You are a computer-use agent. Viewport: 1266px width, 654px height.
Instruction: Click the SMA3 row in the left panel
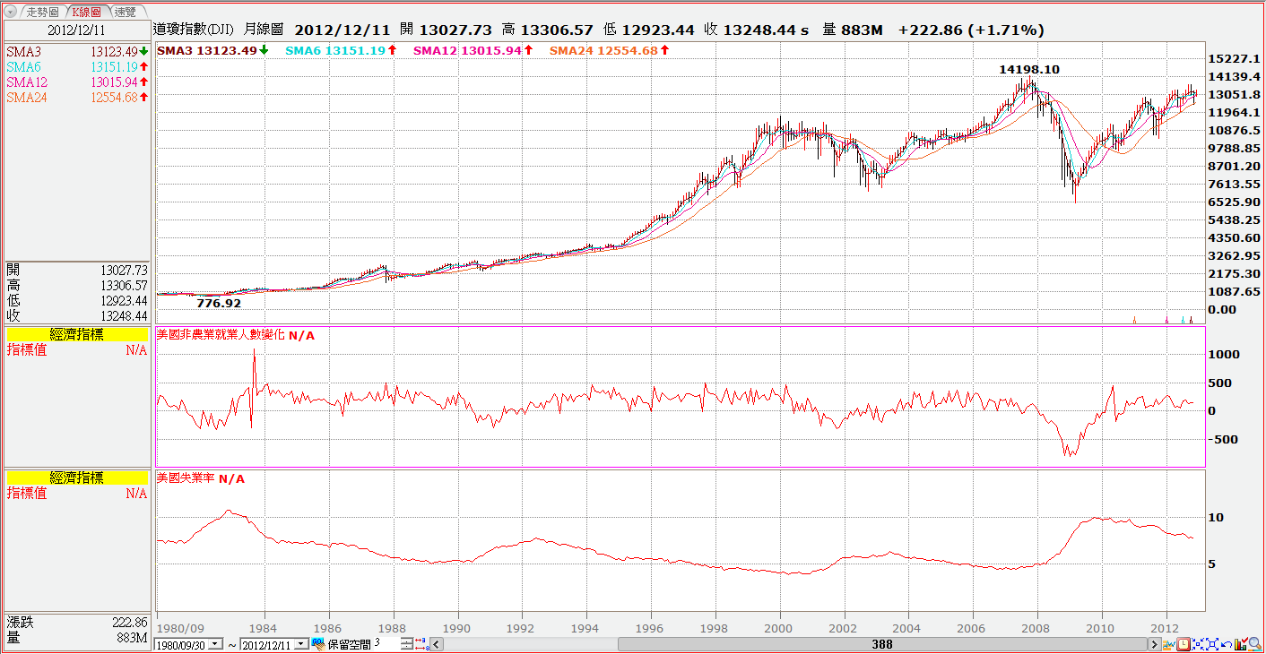[77, 51]
